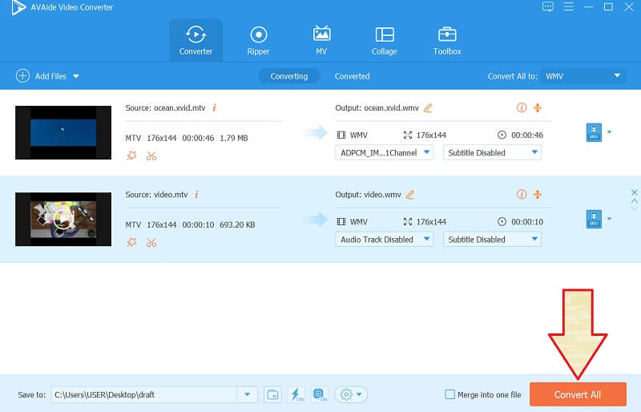Open the effects edit for video.mtv
Viewport: 641px width, 412px height.
pos(131,242)
